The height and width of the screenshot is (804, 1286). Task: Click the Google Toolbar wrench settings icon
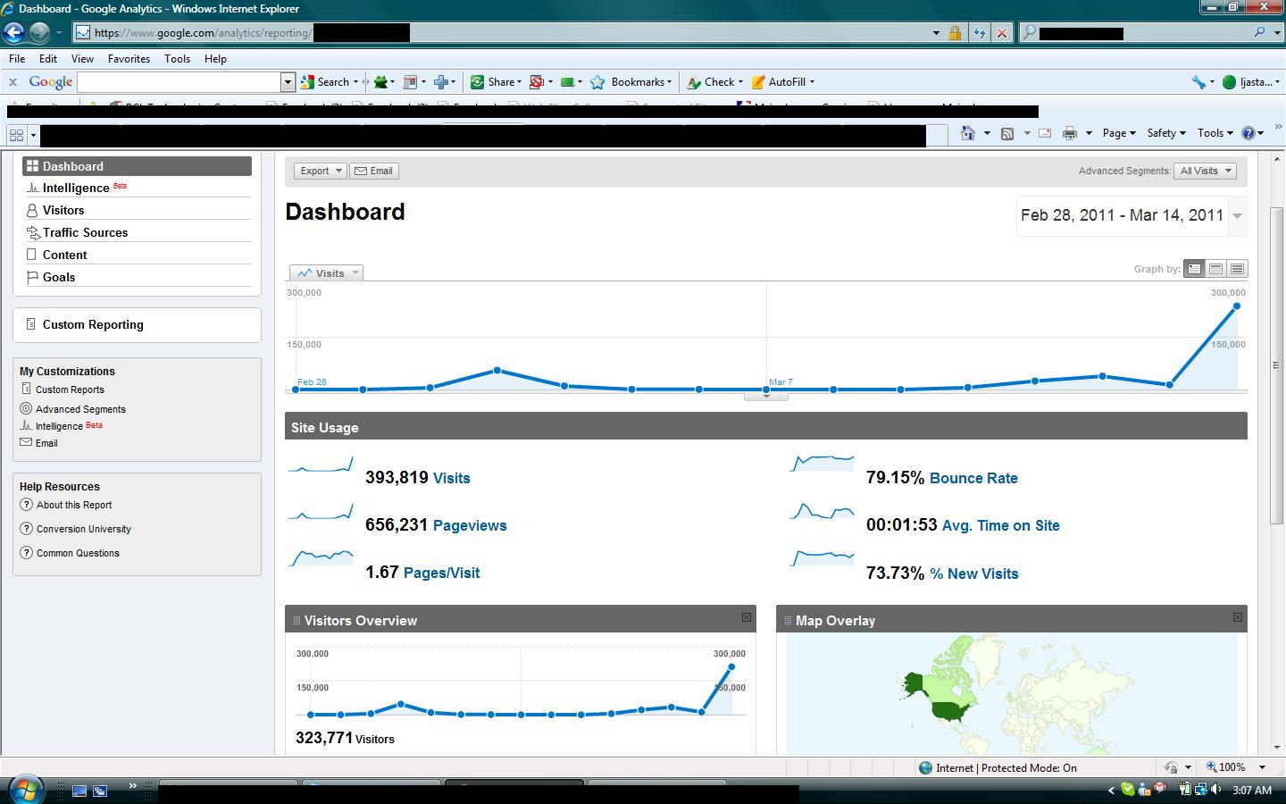[1198, 82]
